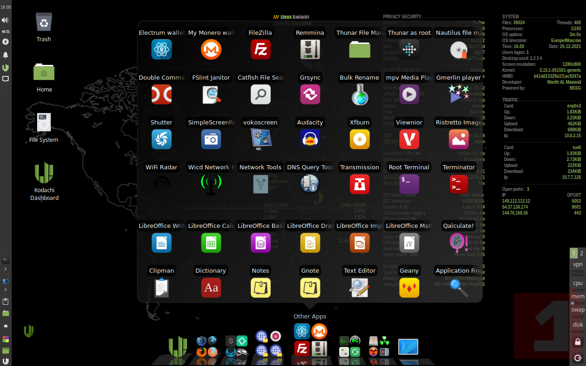Launch WiFi Radar
This screenshot has height=366, width=586.
(162, 184)
